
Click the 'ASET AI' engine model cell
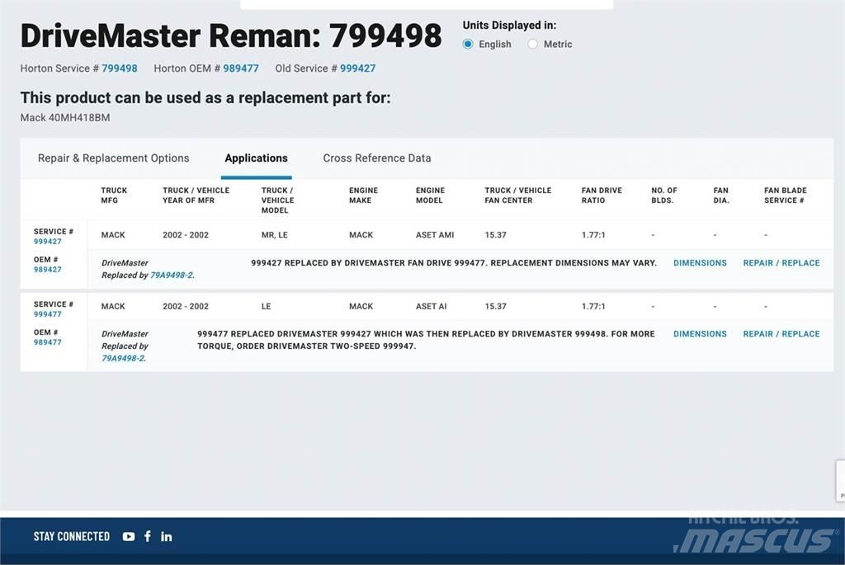pyautogui.click(x=431, y=307)
